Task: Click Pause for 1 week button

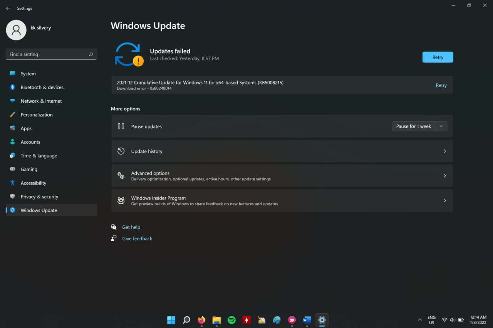Action: pos(414,126)
